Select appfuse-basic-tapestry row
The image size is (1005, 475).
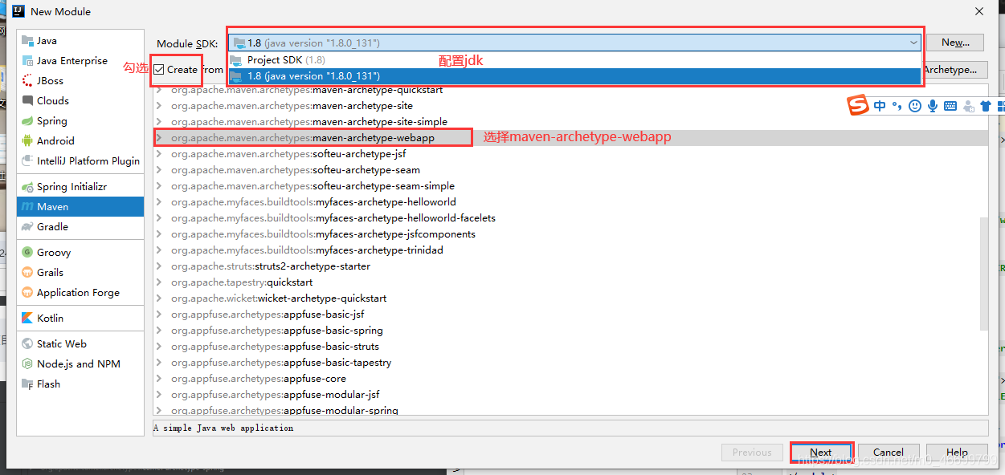pyautogui.click(x=566, y=363)
